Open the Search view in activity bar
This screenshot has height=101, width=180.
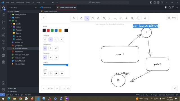pyautogui.click(x=3, y=15)
